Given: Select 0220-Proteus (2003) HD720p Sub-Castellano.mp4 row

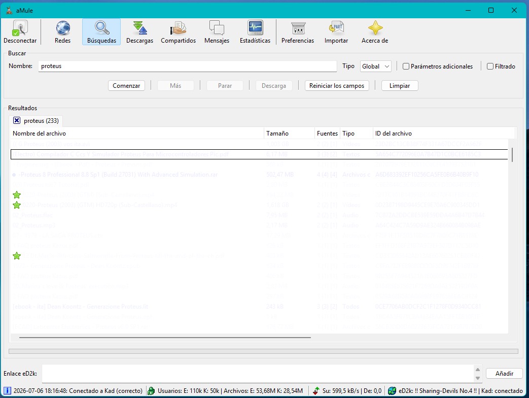Looking at the screenshot, I should click(259, 205).
